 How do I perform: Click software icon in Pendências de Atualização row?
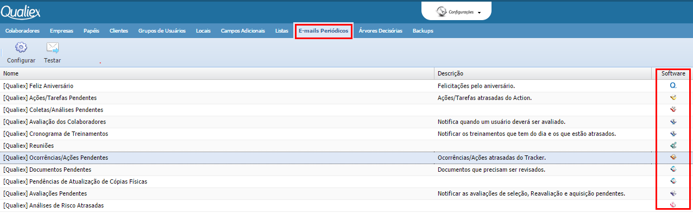pos(673,181)
